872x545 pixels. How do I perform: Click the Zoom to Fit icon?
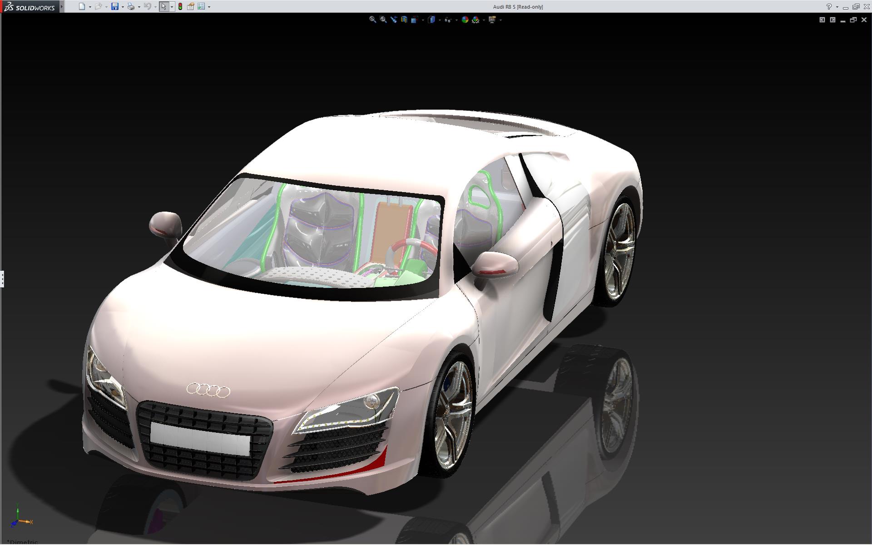click(372, 20)
